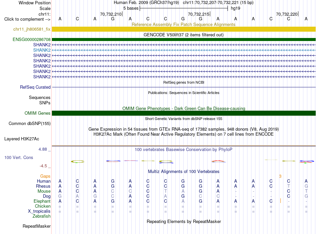Click the 70,732,210 ruler position
This screenshot has width=316, height=234.
click(x=111, y=14)
